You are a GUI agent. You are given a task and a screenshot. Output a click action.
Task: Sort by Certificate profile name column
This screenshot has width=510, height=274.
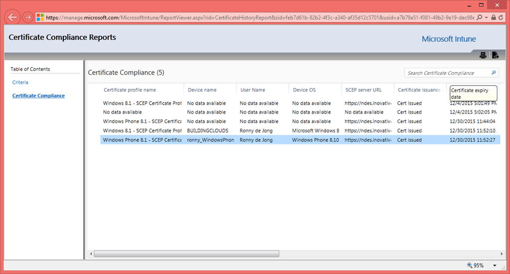[x=129, y=90]
